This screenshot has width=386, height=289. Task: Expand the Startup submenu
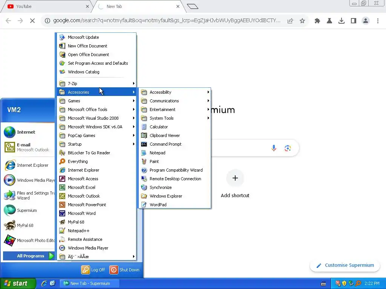[x=96, y=144]
